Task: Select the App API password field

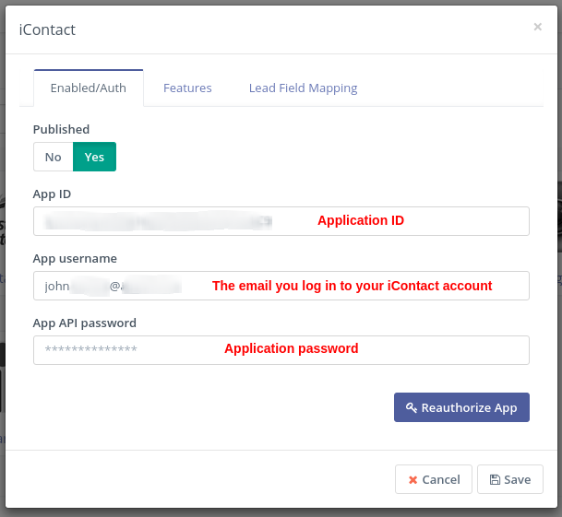Action: pyautogui.click(x=281, y=350)
